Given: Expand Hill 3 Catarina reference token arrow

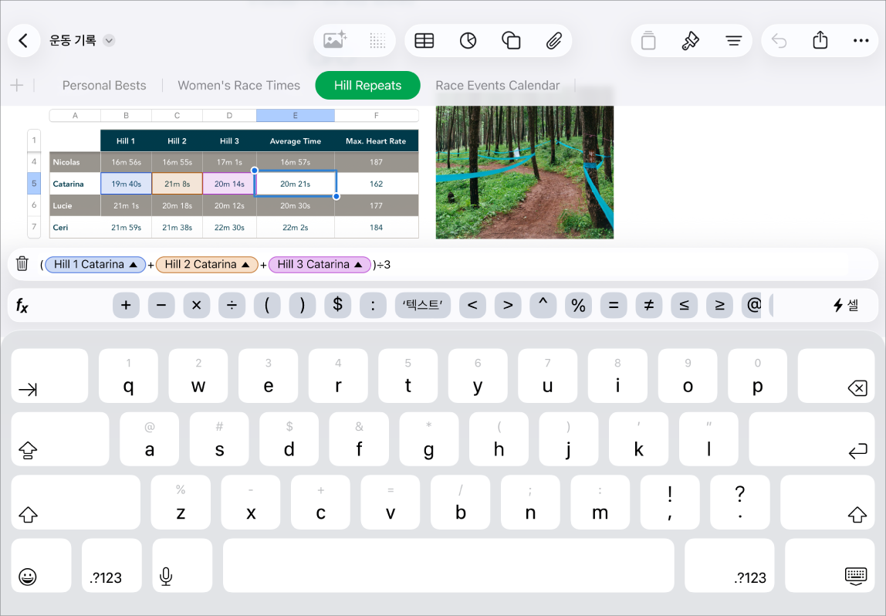Looking at the screenshot, I should coord(358,265).
